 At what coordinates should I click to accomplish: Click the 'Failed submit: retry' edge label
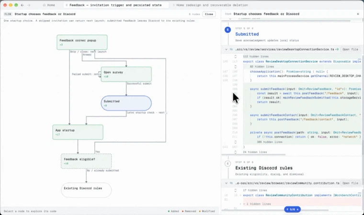coord(86,74)
